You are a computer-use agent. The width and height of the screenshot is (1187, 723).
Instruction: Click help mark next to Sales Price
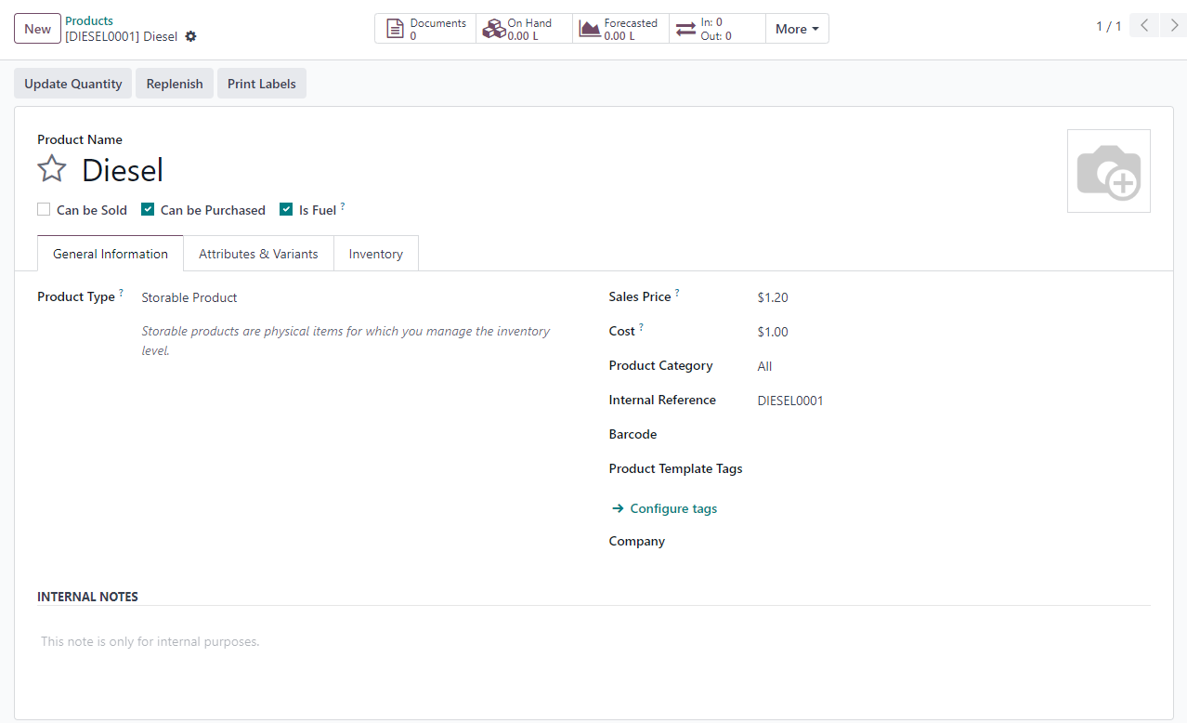click(x=677, y=293)
